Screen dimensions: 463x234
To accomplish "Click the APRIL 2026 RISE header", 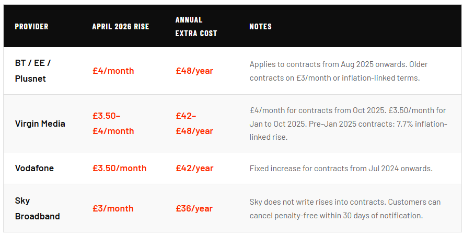I will pos(120,26).
